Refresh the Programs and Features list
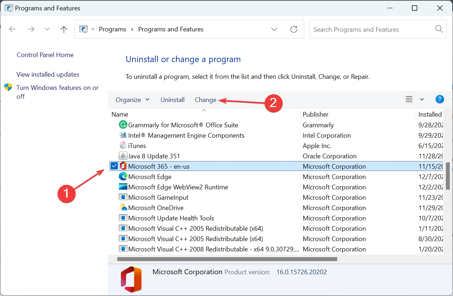Image resolution: width=453 pixels, height=296 pixels. pyautogui.click(x=294, y=29)
